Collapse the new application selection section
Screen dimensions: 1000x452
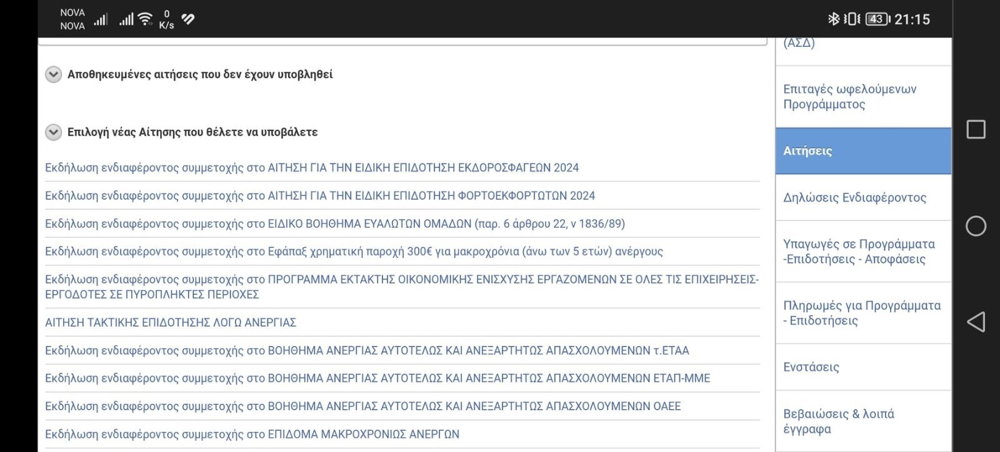(x=54, y=132)
